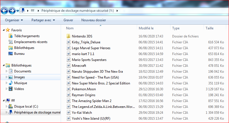Viewport: 229px width, 123px height.
Task: Open the 'Partager avec' menu
Action: coord(43,20)
